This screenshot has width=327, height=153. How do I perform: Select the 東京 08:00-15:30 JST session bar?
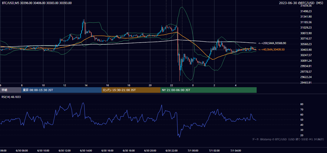pyautogui.click(x=61, y=90)
